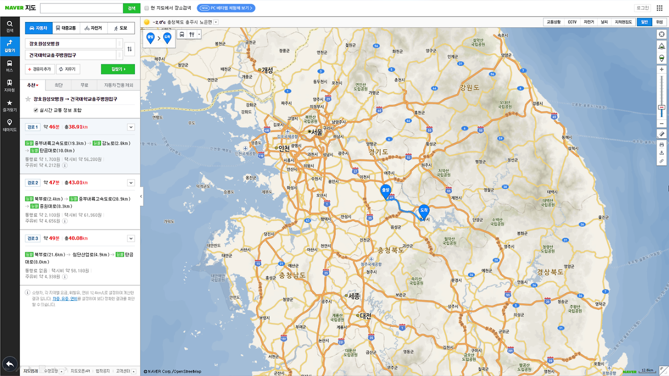The image size is (669, 376).
Task: Toggle 날씨 weather map overlay
Action: tap(604, 22)
